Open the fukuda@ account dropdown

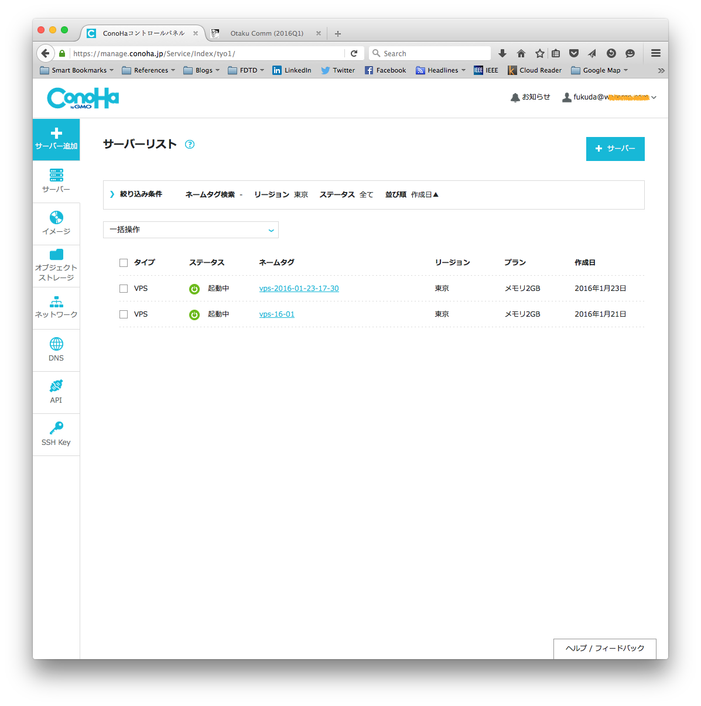tap(610, 97)
